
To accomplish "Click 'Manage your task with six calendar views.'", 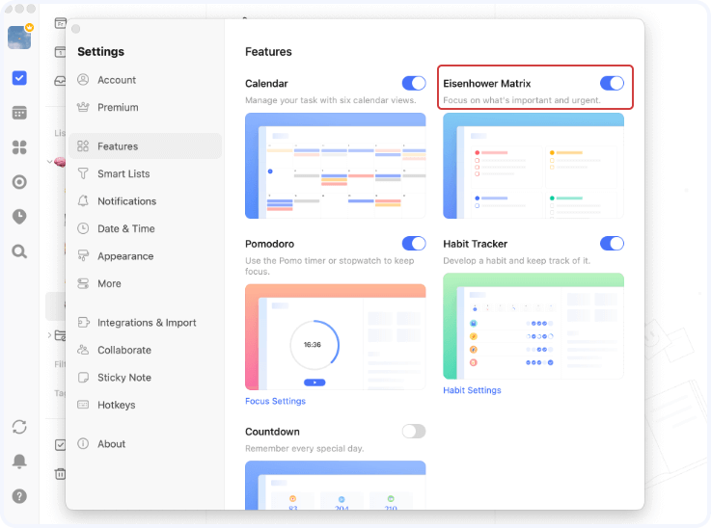I will 330,100.
